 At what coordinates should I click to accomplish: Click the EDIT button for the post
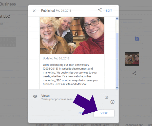(x=109, y=11)
